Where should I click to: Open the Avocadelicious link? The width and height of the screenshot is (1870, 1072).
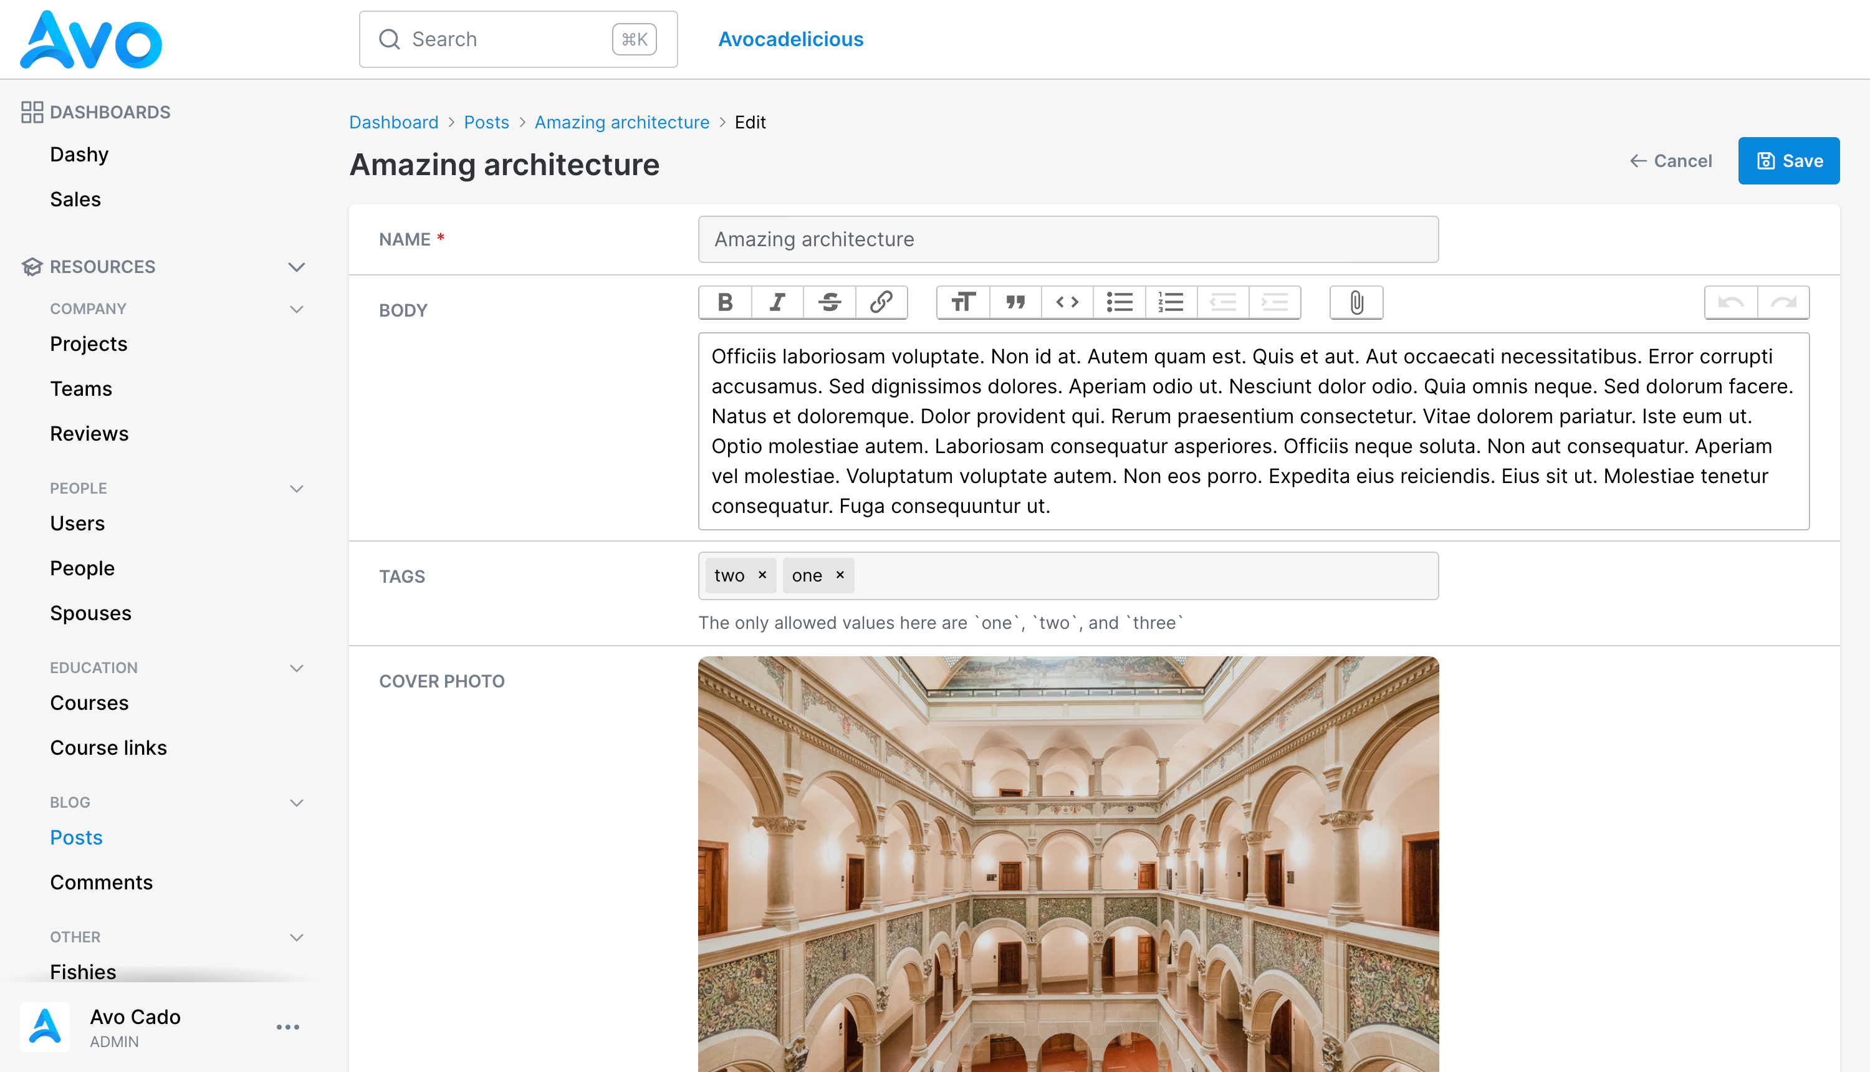(x=791, y=39)
